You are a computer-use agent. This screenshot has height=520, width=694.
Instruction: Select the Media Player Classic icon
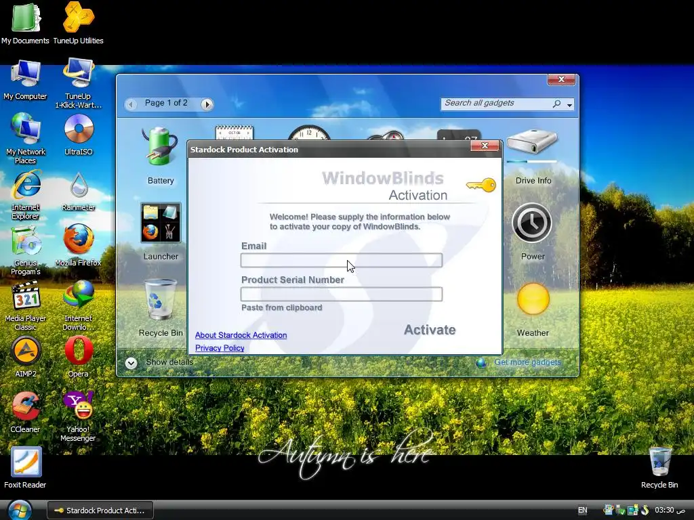[25, 306]
